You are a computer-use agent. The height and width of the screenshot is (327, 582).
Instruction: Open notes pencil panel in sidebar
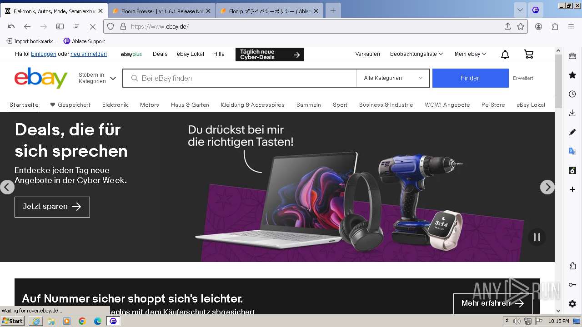(572, 132)
